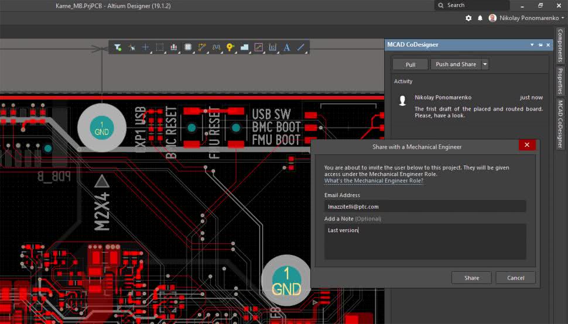Switch to the Components side tab

pyautogui.click(x=560, y=46)
